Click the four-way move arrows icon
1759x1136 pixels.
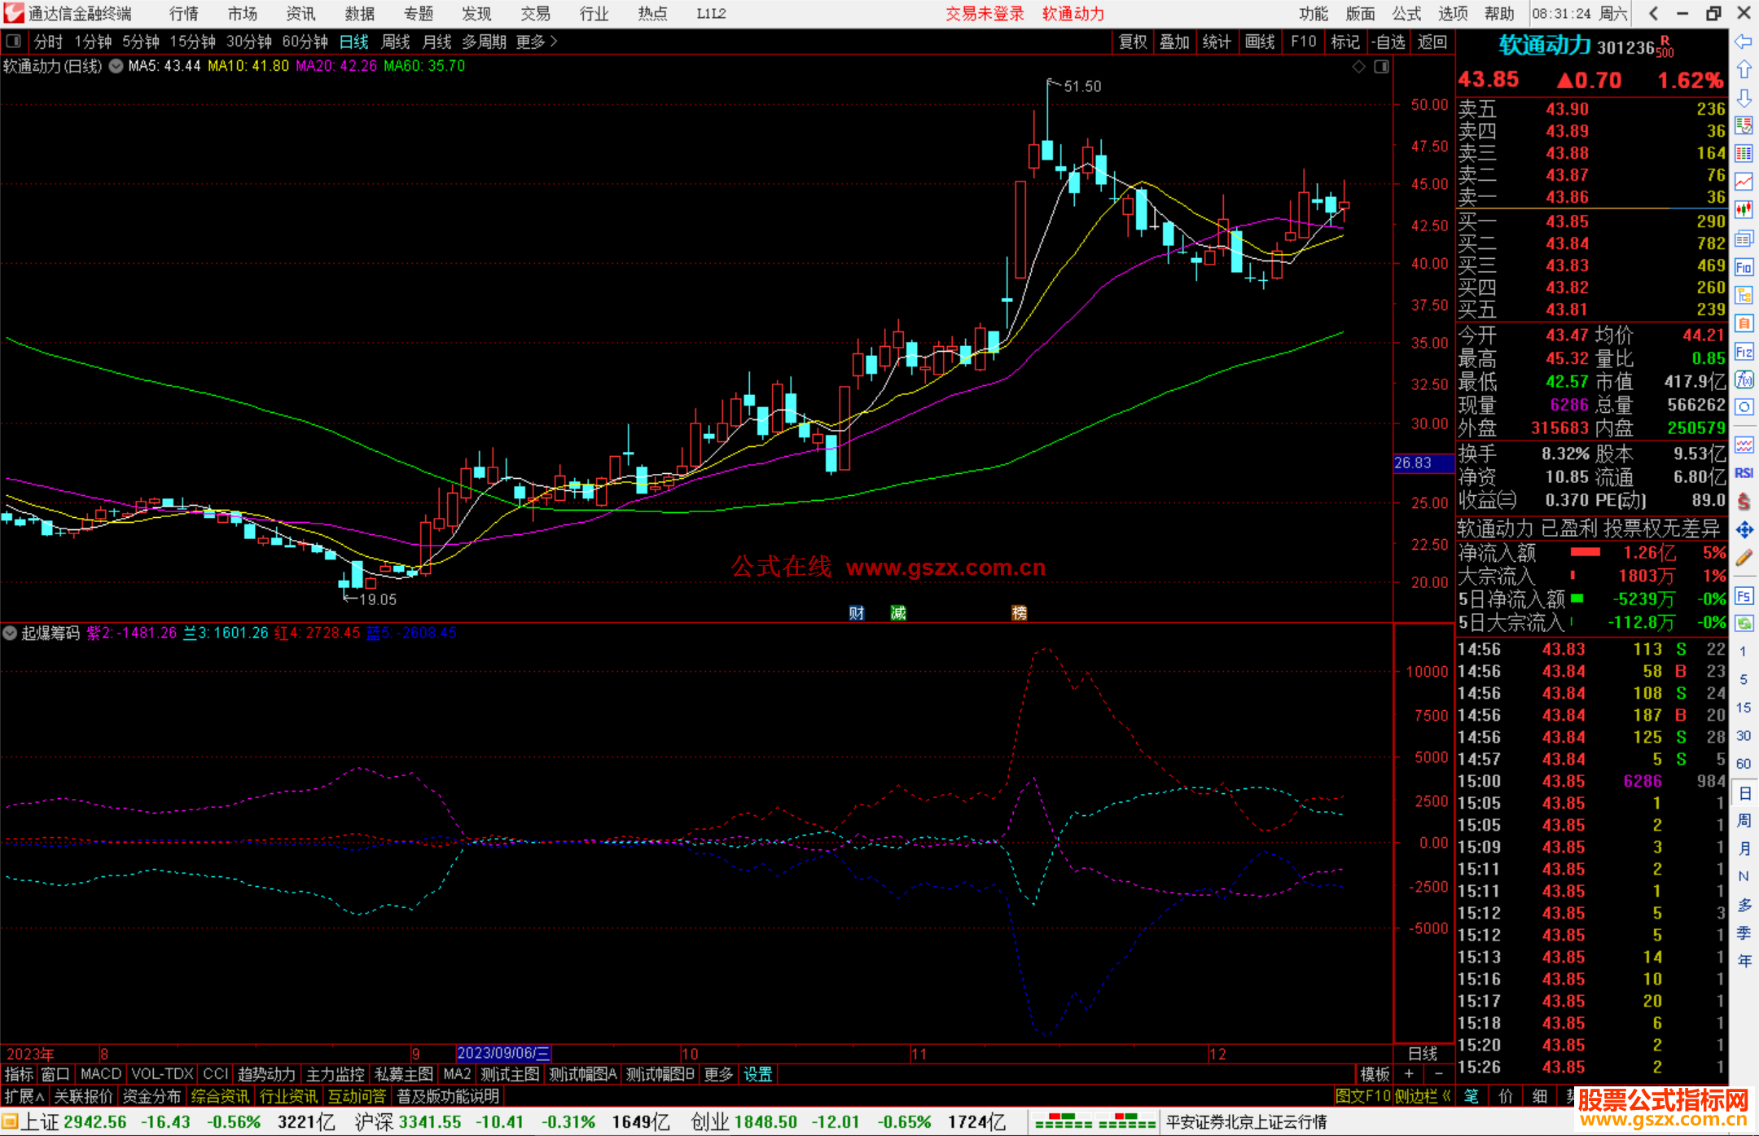1744,530
